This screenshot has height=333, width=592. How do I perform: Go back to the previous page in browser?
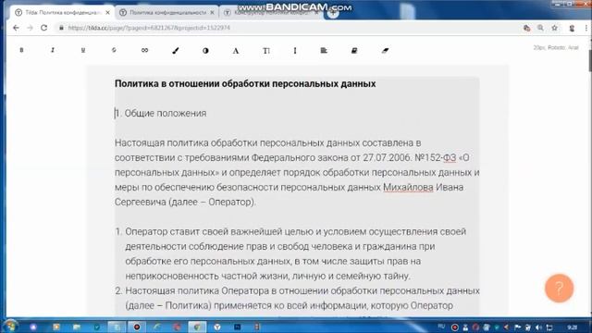(x=16, y=28)
